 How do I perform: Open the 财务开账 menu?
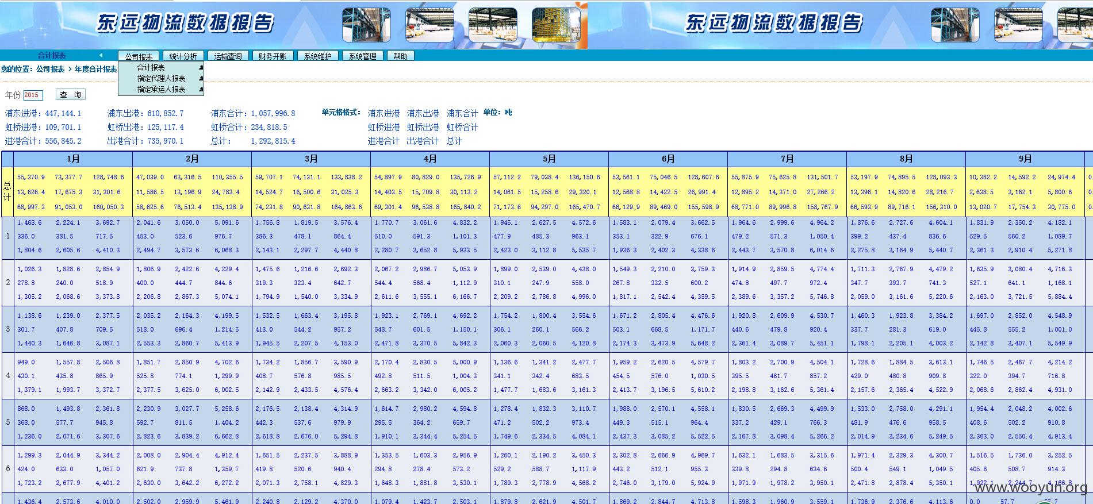coord(273,56)
